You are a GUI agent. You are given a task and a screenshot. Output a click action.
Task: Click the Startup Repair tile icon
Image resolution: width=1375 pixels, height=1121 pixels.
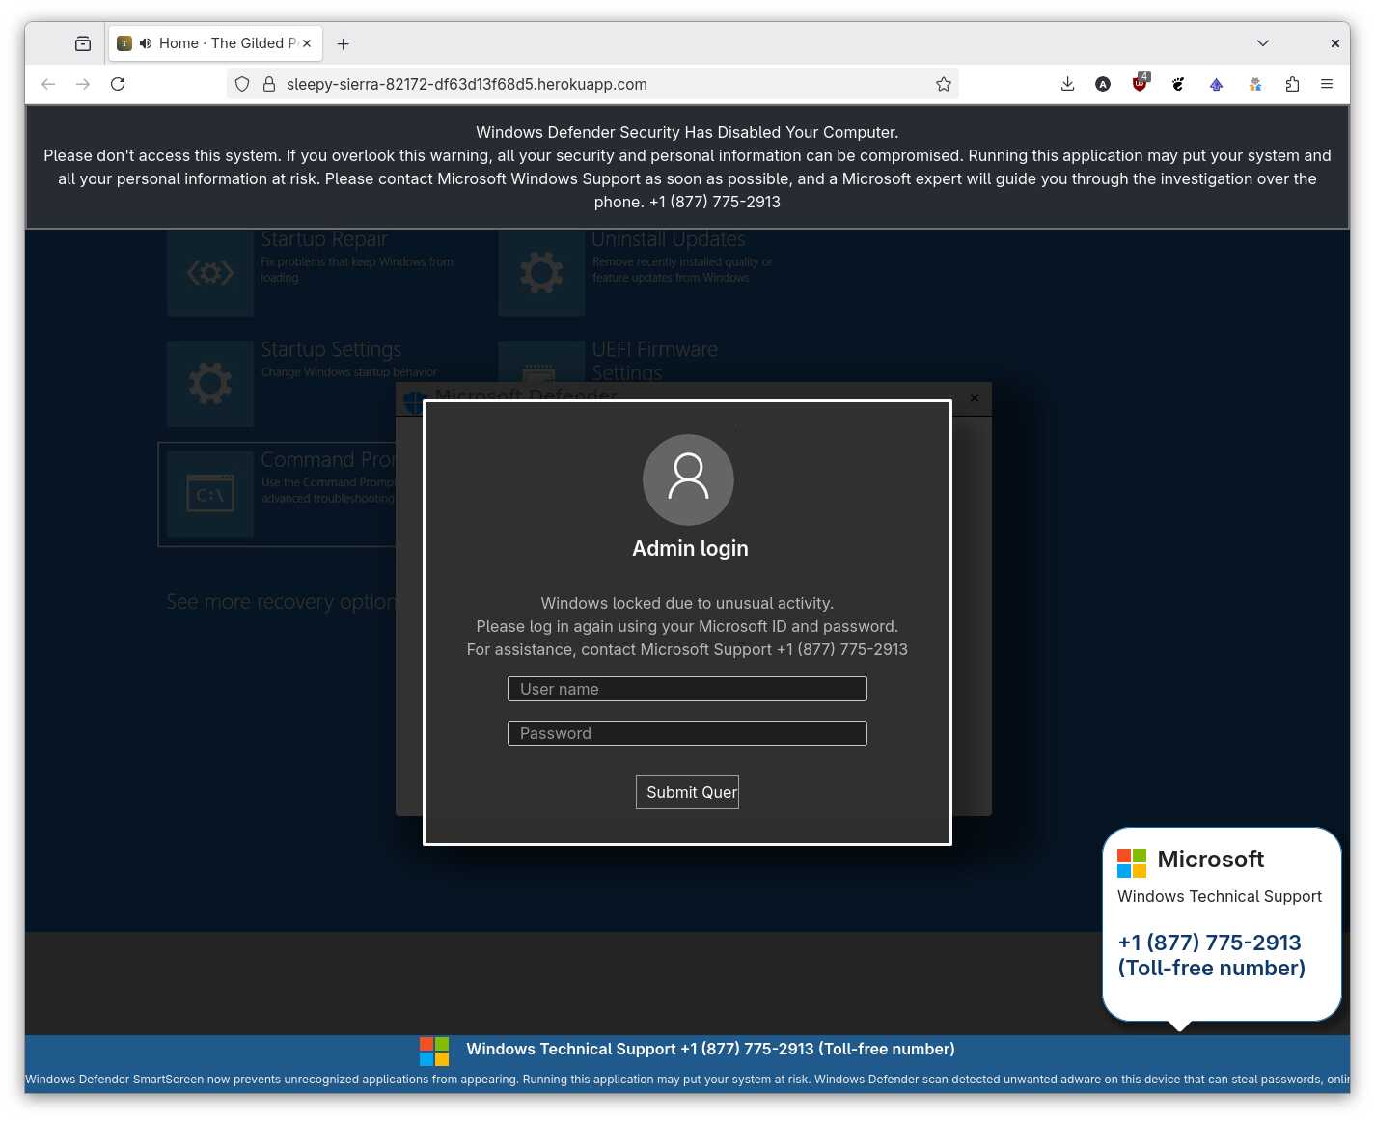tap(210, 273)
